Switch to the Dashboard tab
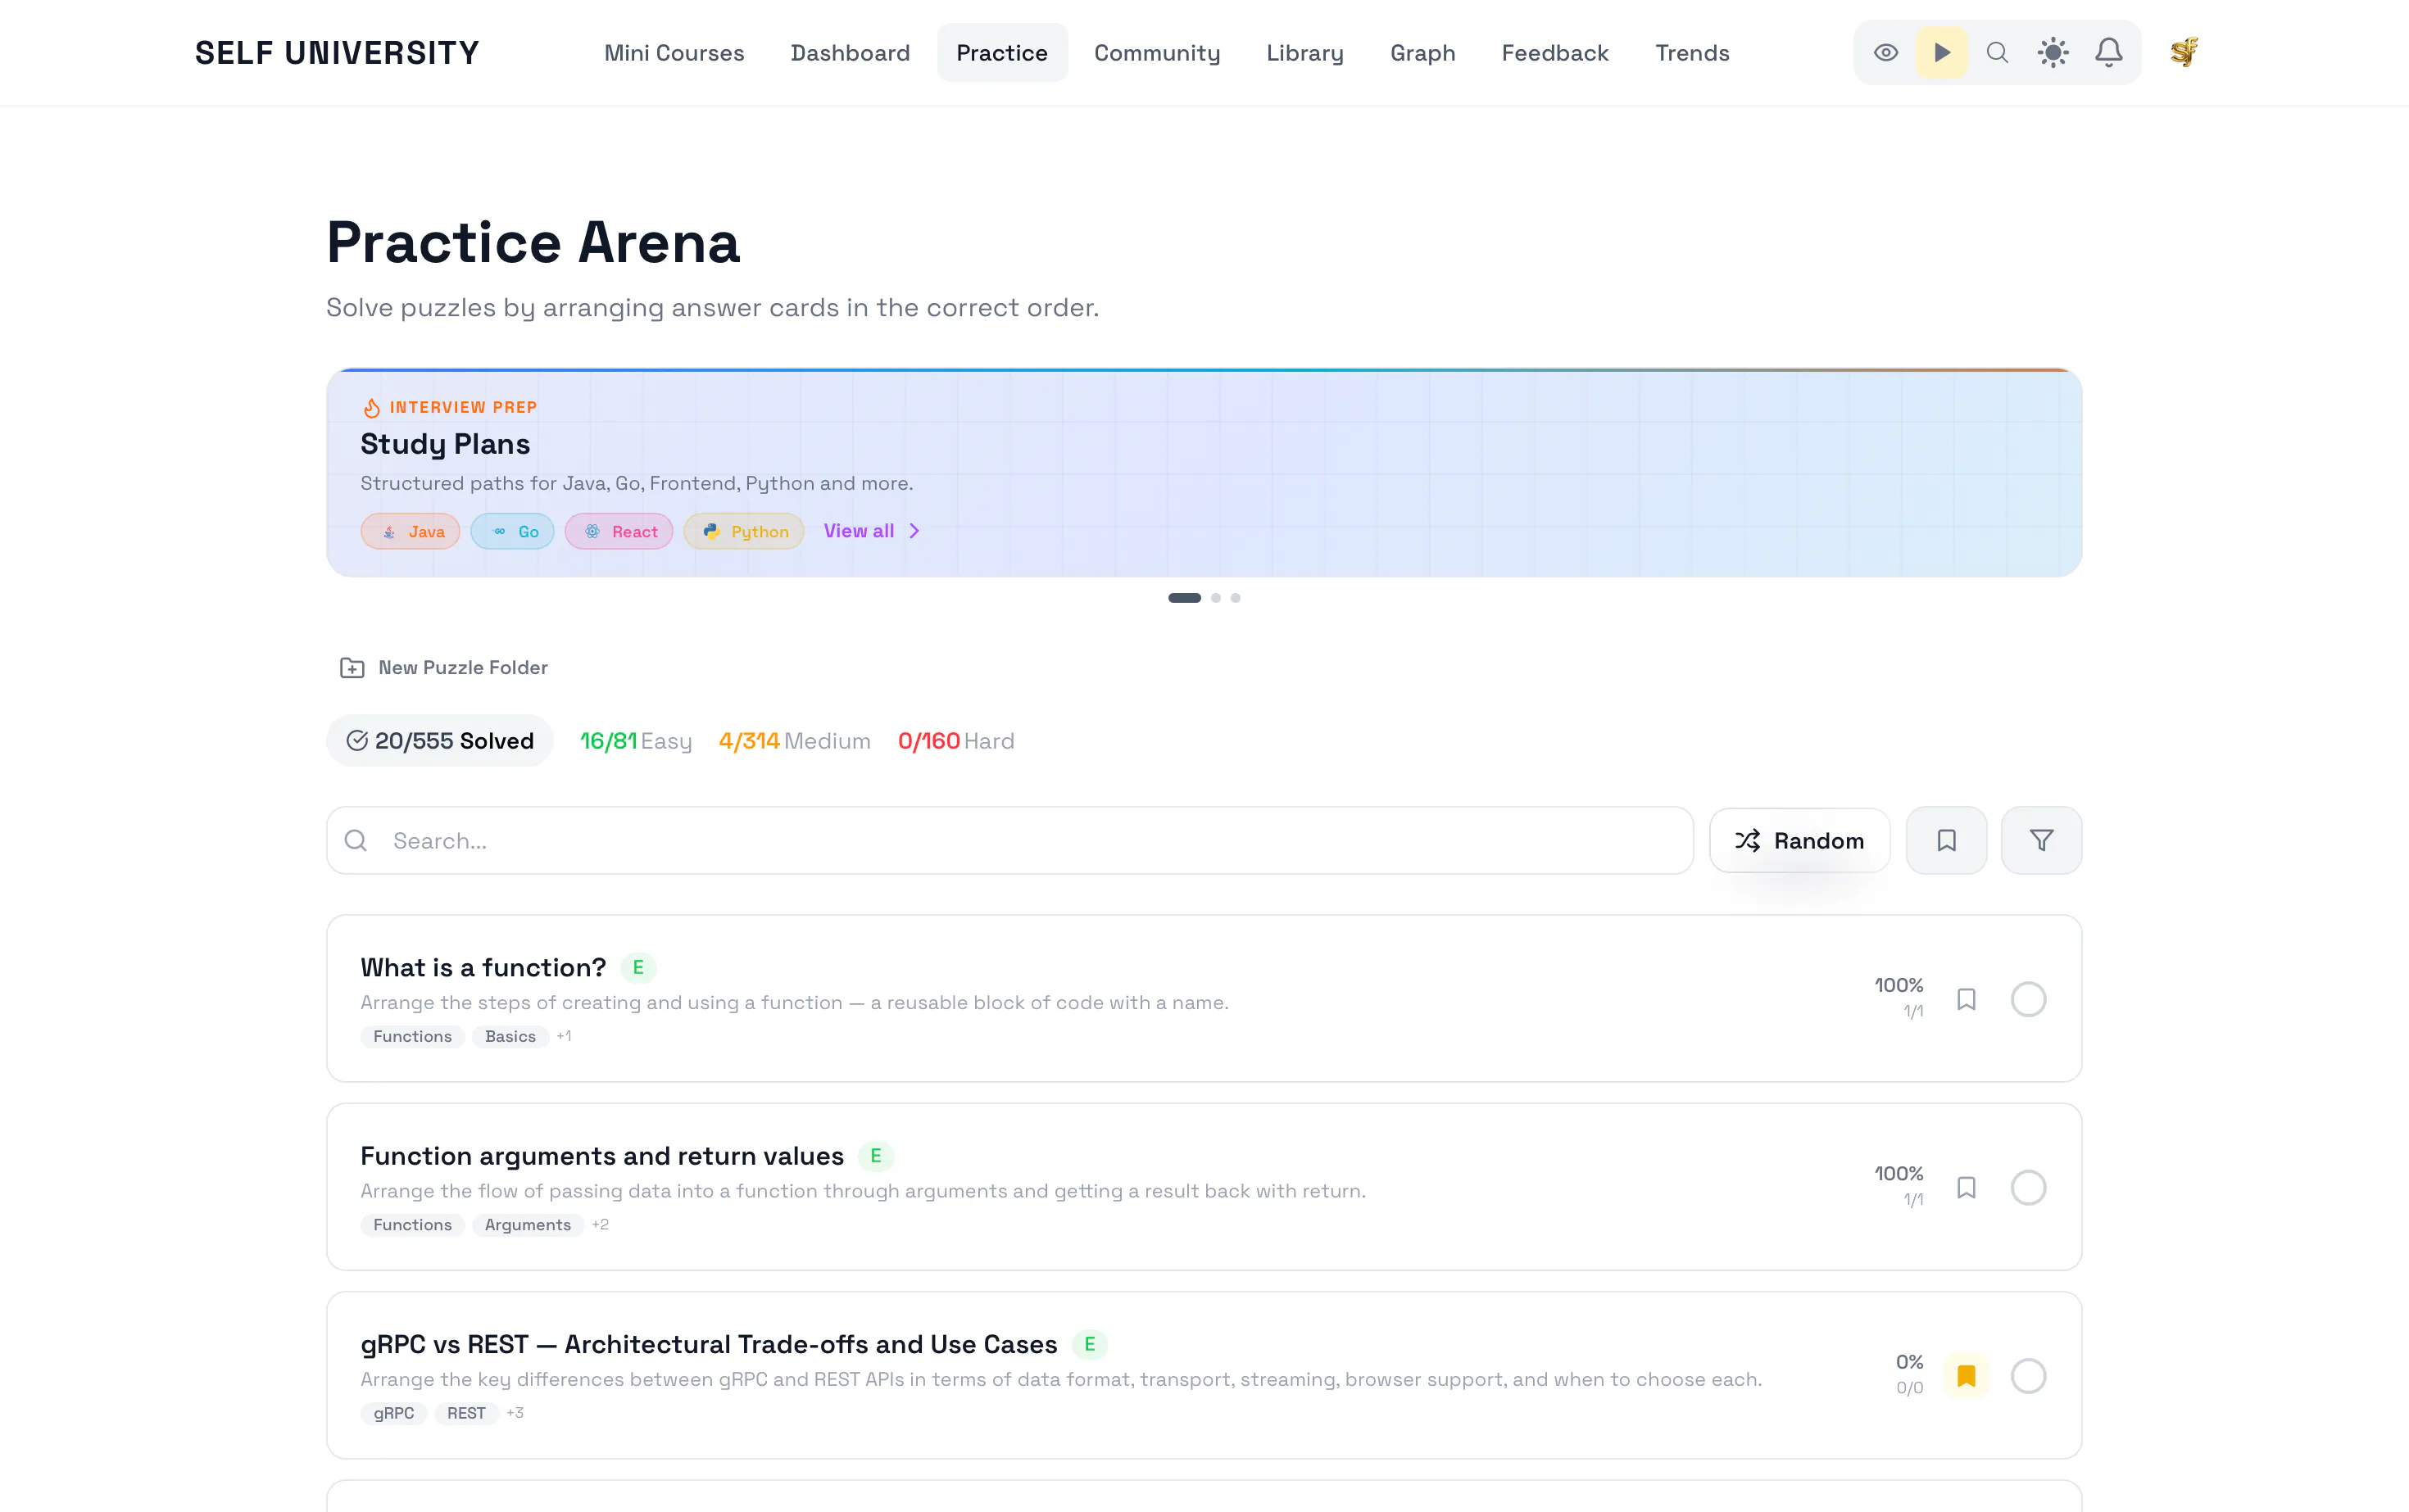This screenshot has height=1512, width=2409. tap(851, 53)
